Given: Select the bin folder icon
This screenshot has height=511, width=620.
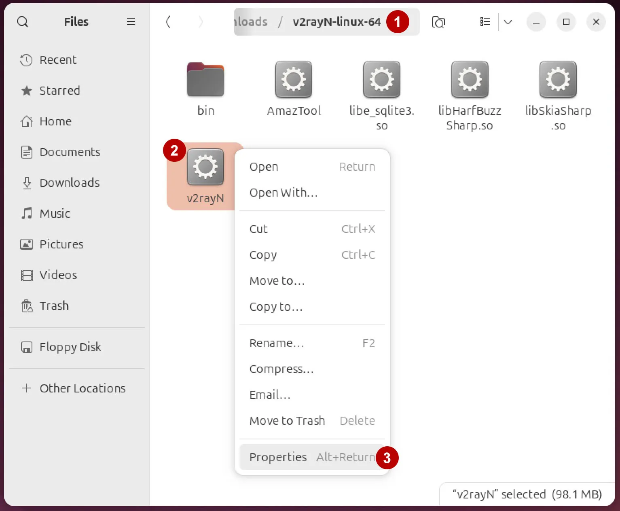Looking at the screenshot, I should [205, 79].
